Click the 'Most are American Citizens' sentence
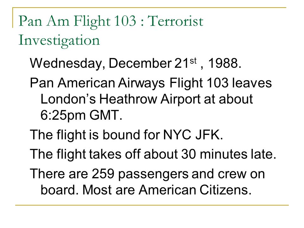Image resolution: width=304 pixels, height=228 pixels. coord(167,190)
